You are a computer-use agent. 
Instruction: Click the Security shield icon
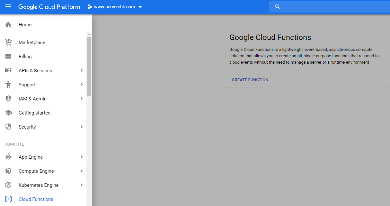click(x=8, y=127)
